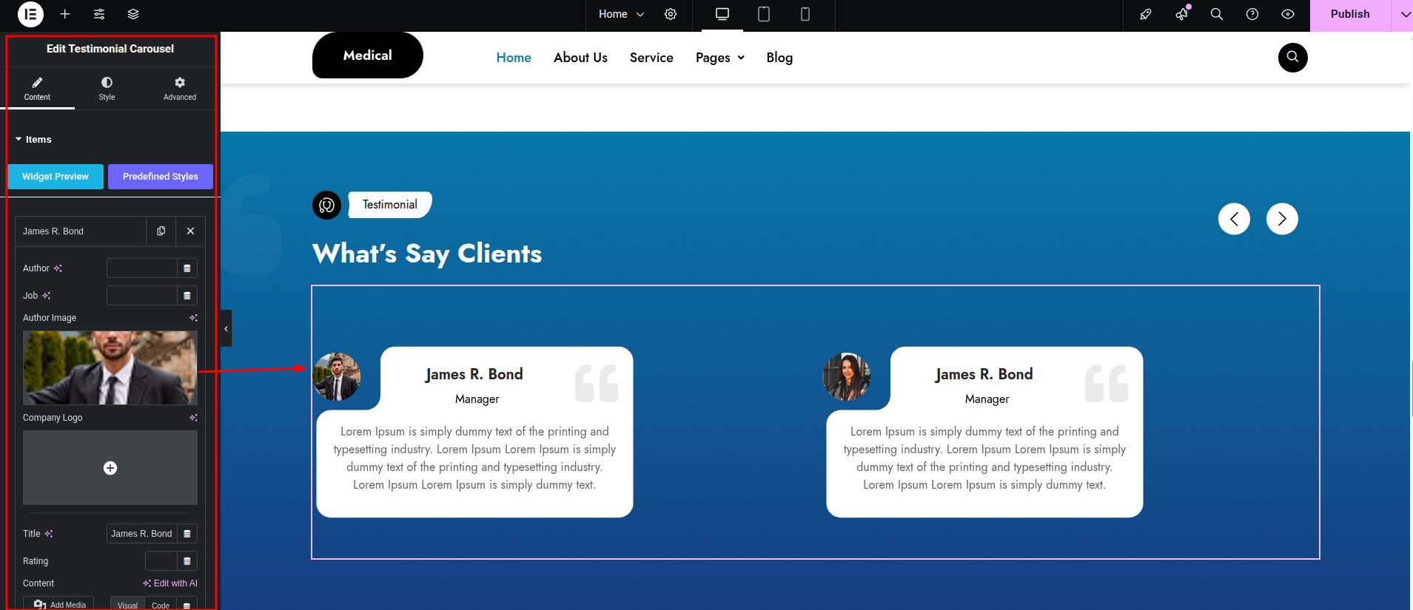The image size is (1413, 610).
Task: Click the Elementor logo menu icon
Action: point(30,14)
